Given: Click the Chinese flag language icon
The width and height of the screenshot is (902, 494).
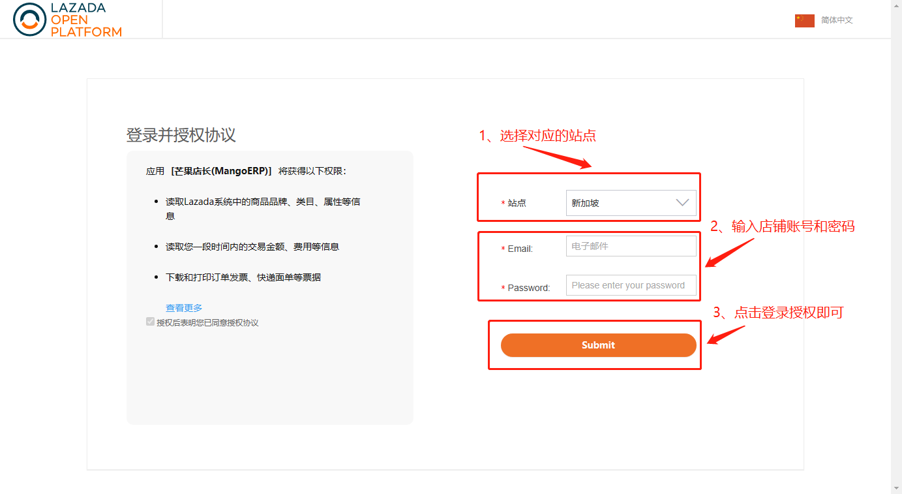Looking at the screenshot, I should click(x=804, y=20).
